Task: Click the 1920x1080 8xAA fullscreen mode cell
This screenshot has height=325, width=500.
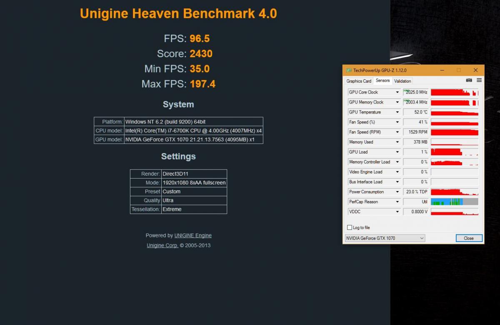Action: (x=194, y=183)
